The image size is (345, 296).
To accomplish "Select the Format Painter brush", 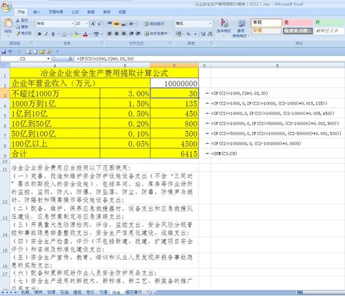I will click(x=18, y=34).
